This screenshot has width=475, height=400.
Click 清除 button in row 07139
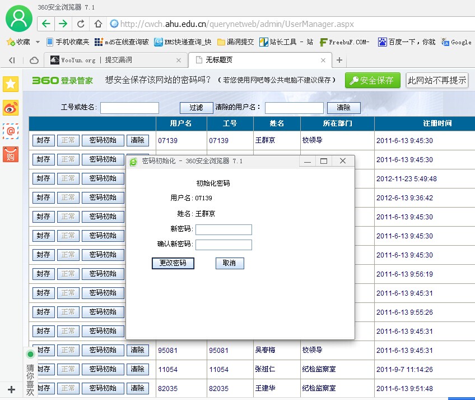138,140
